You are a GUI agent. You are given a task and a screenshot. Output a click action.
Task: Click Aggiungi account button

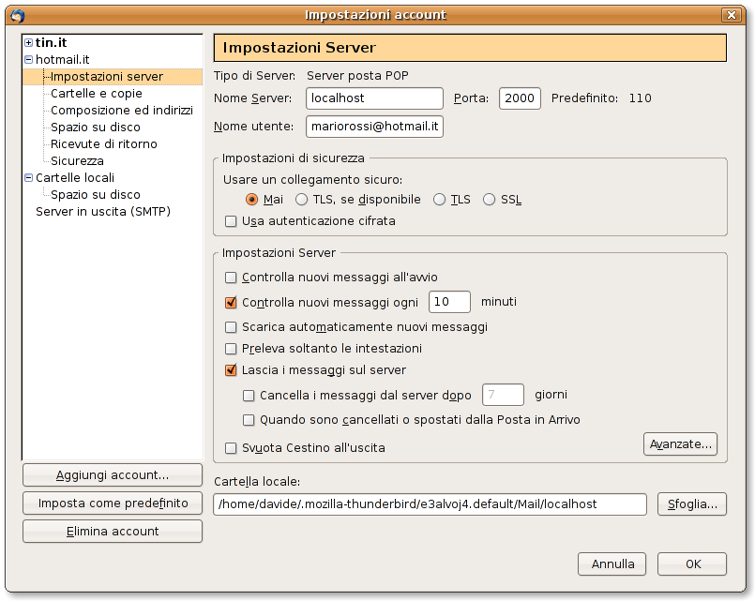pos(113,475)
